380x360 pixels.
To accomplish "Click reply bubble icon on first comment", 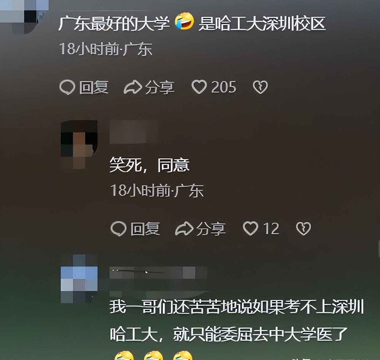I will [x=67, y=87].
